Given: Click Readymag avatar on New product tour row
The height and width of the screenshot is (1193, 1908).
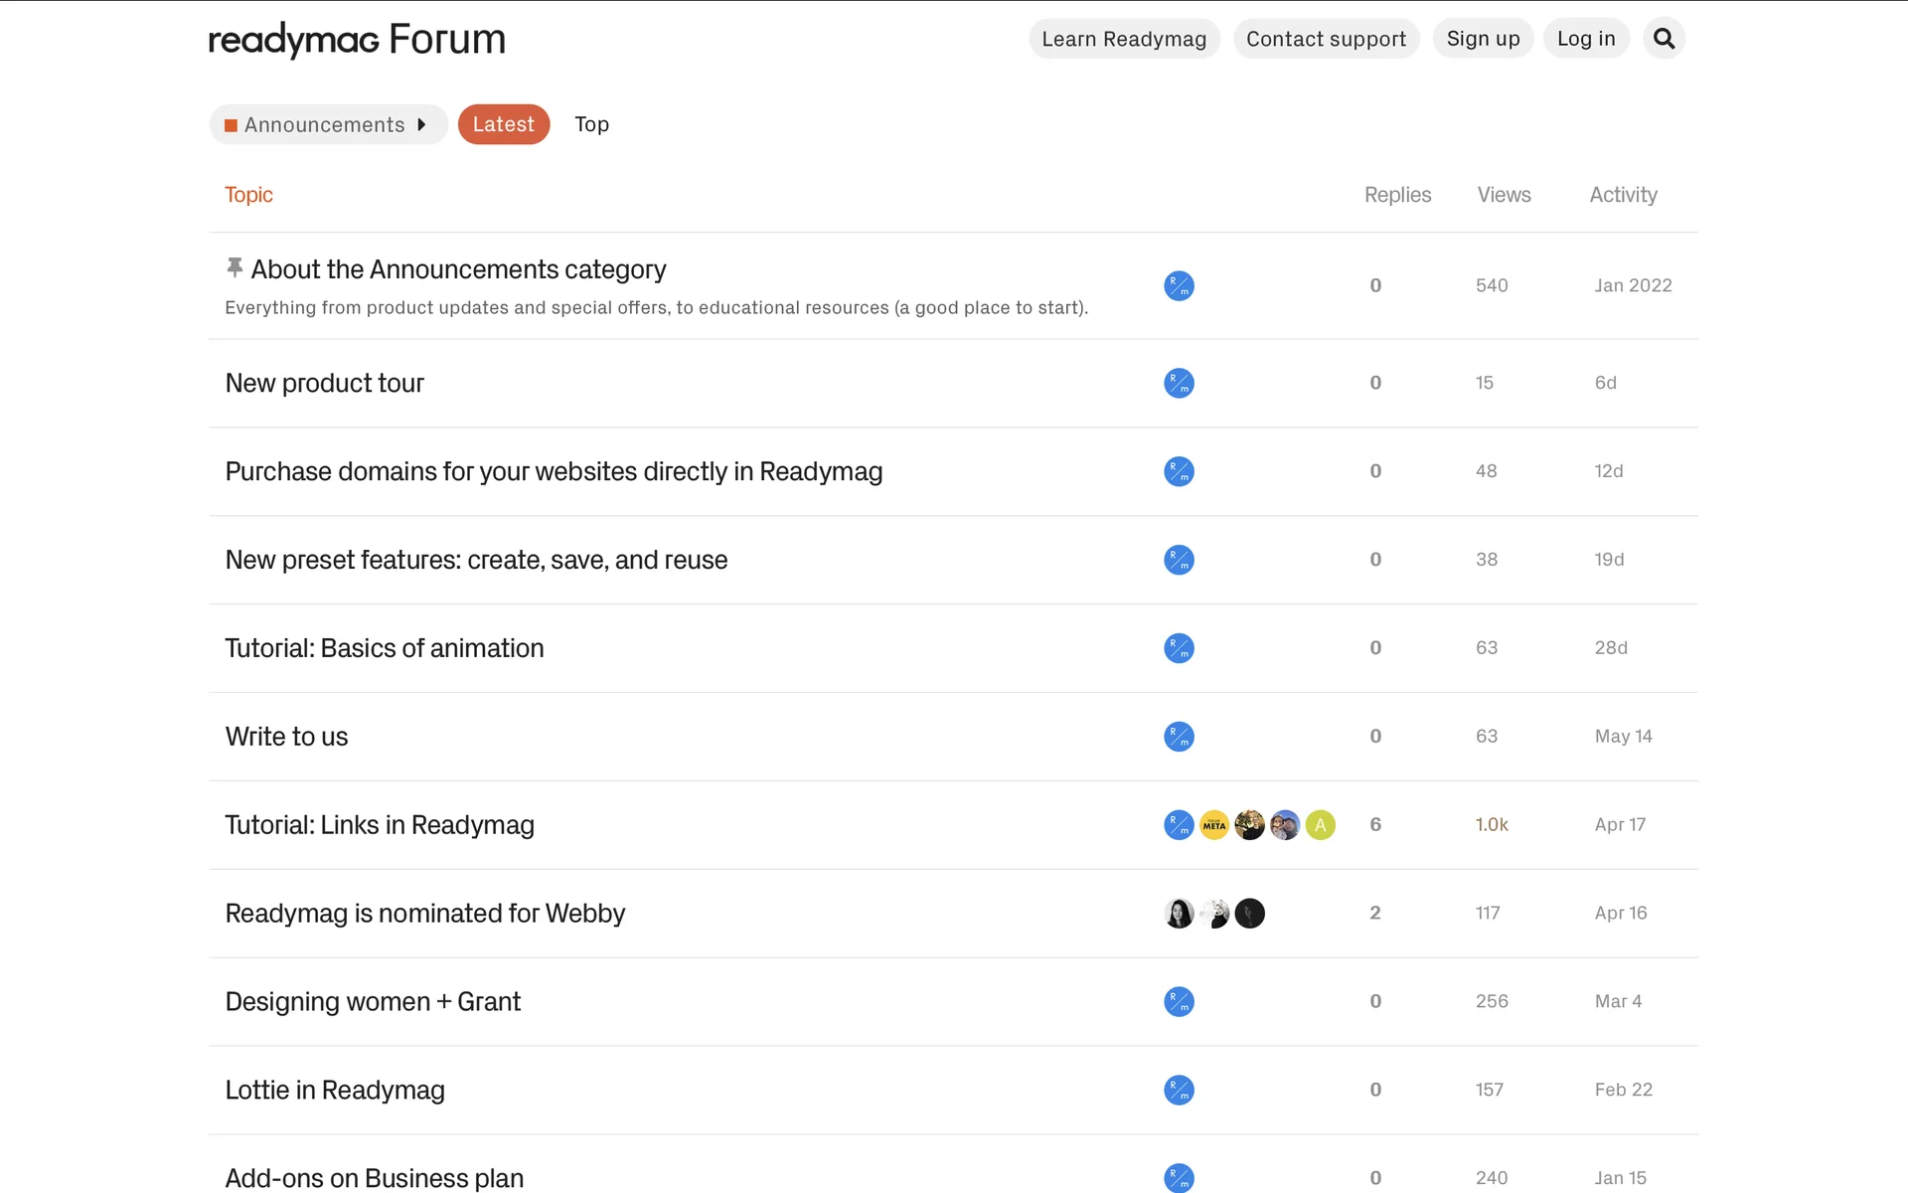Looking at the screenshot, I should [x=1179, y=383].
